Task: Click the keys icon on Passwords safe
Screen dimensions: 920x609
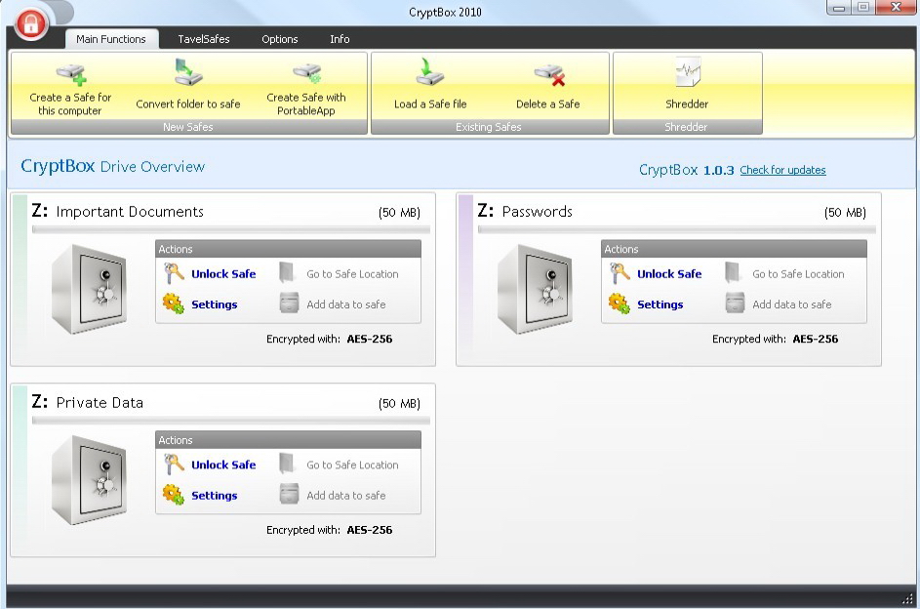Action: point(620,274)
